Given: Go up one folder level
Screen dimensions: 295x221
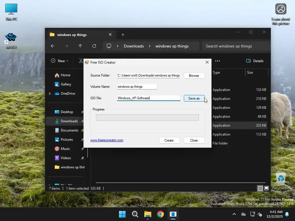Looking at the screenshot, I should click(x=80, y=46).
